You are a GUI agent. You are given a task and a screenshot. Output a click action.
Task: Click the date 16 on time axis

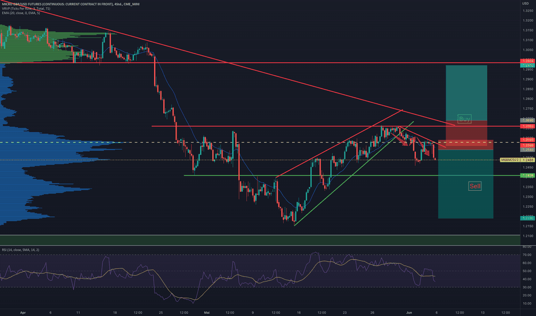(298, 313)
